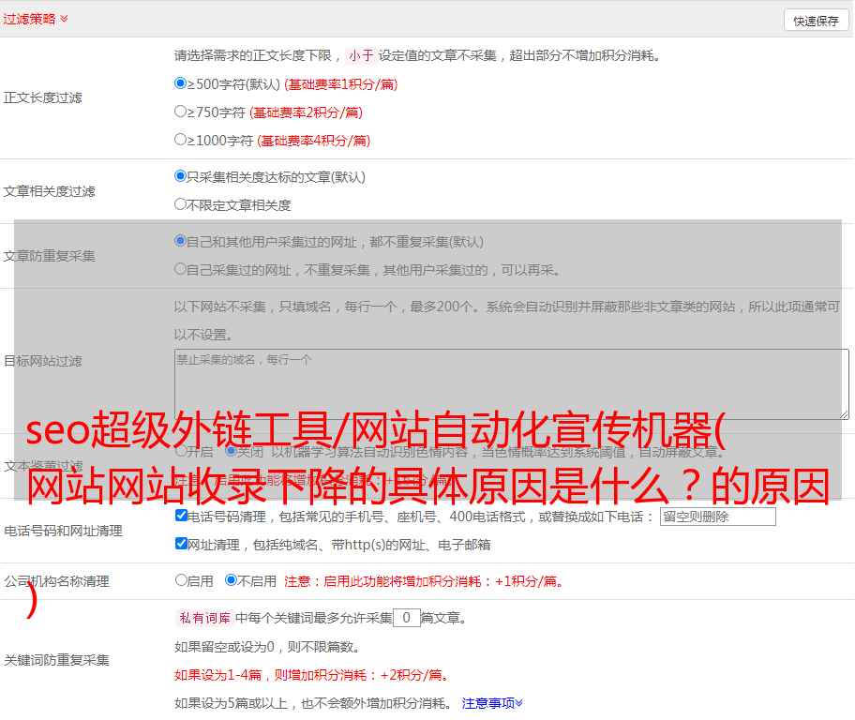Click the 基础费率2积分/篇 red note
The image size is (855, 720).
306,112
